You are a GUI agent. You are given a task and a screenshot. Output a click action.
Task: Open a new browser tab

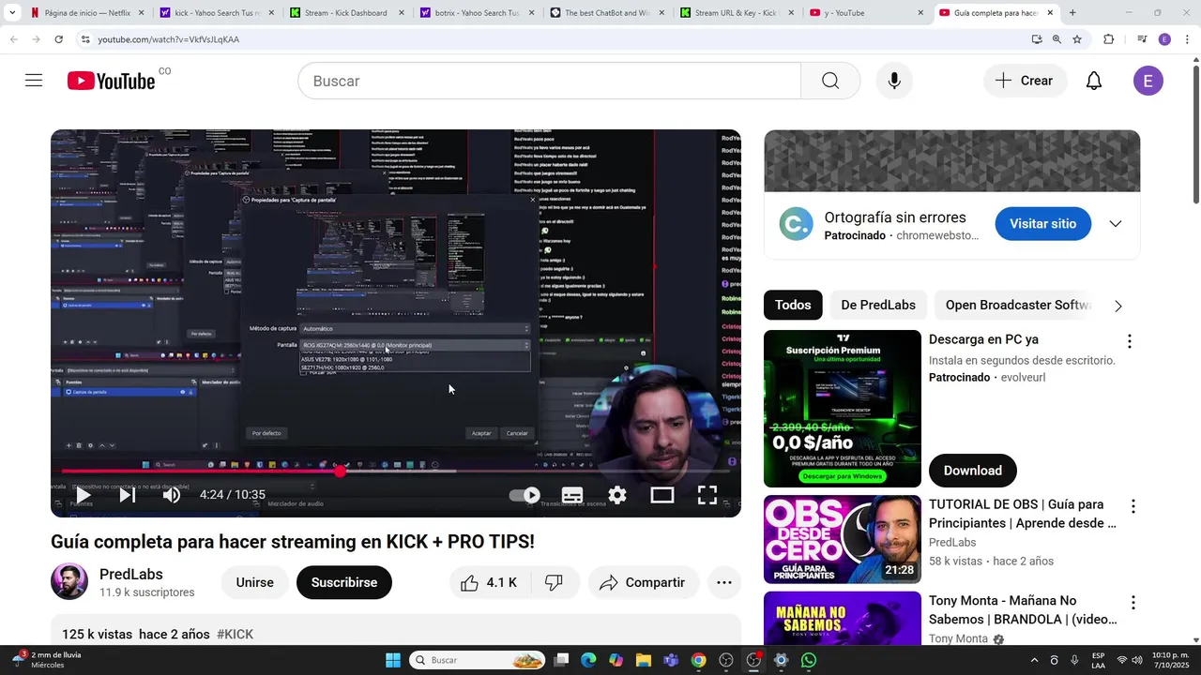(x=1072, y=13)
